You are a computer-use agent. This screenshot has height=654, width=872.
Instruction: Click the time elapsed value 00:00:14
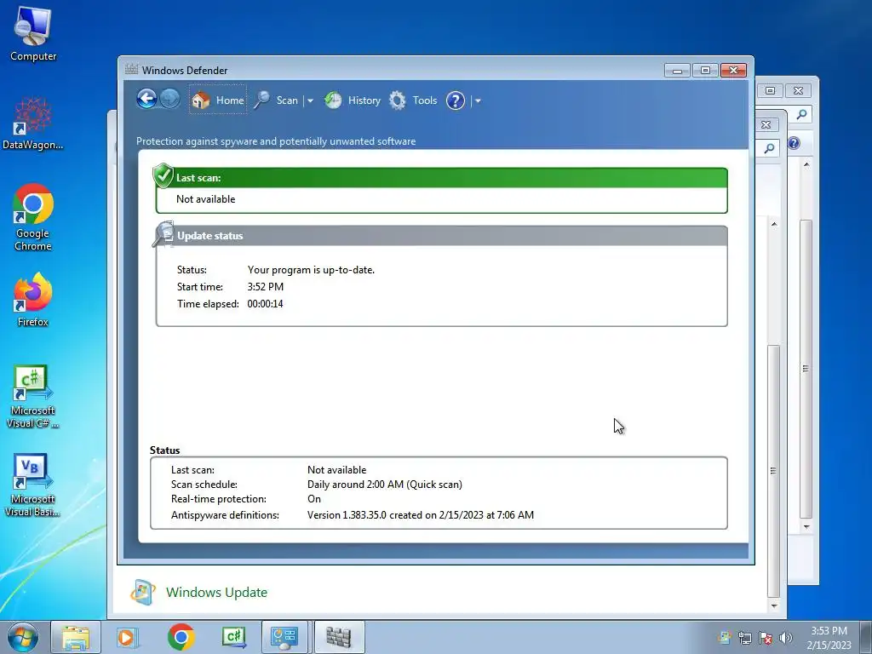pyautogui.click(x=266, y=304)
